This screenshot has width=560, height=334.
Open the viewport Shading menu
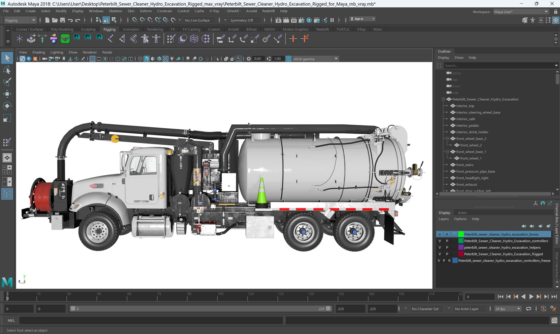click(x=38, y=52)
